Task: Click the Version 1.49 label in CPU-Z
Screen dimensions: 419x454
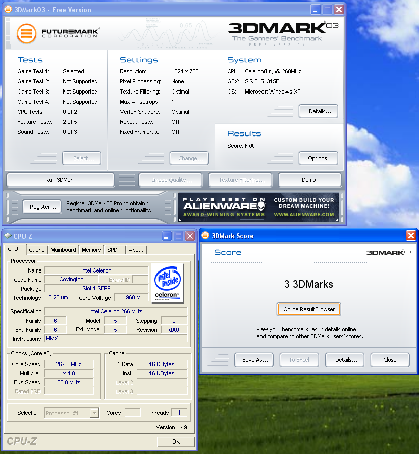Action: tap(171, 427)
